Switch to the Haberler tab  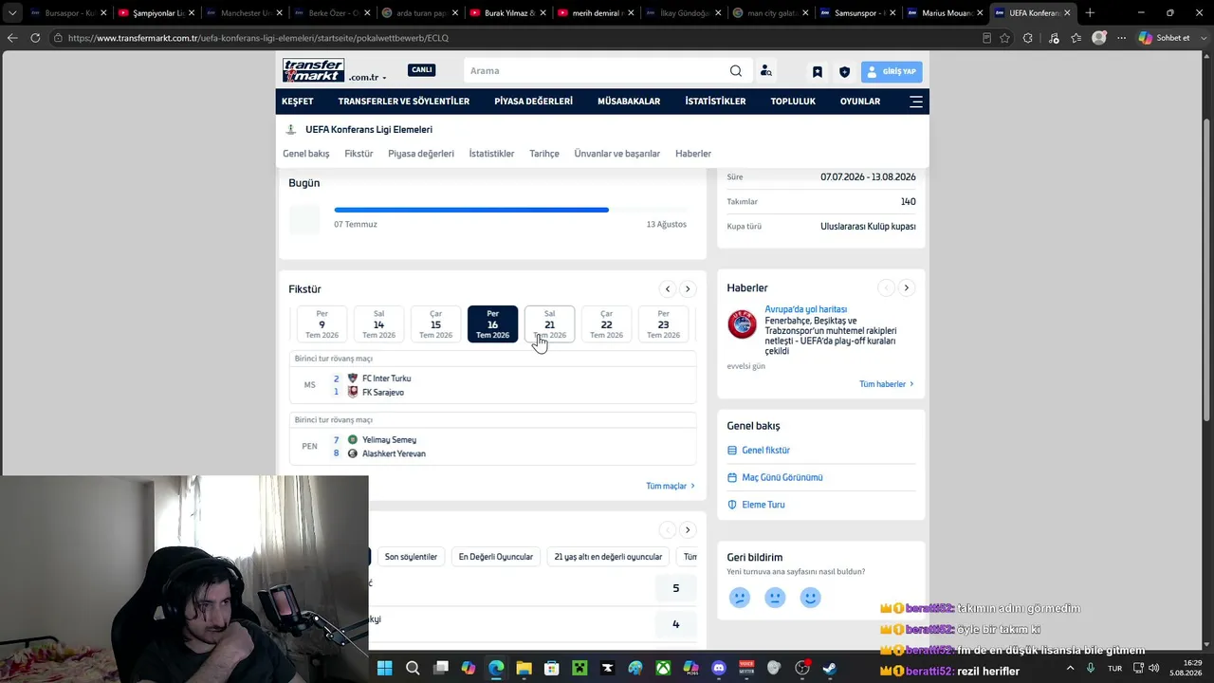(693, 154)
